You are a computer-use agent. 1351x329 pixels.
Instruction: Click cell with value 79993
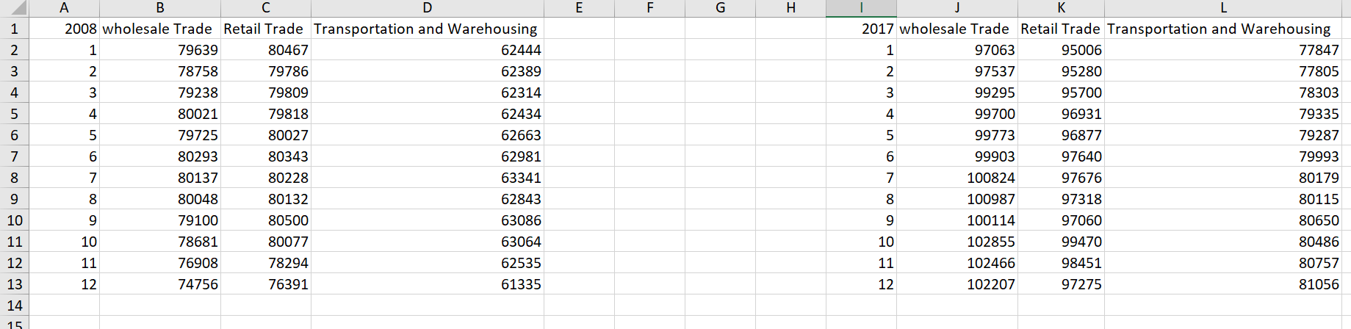tap(1223, 156)
